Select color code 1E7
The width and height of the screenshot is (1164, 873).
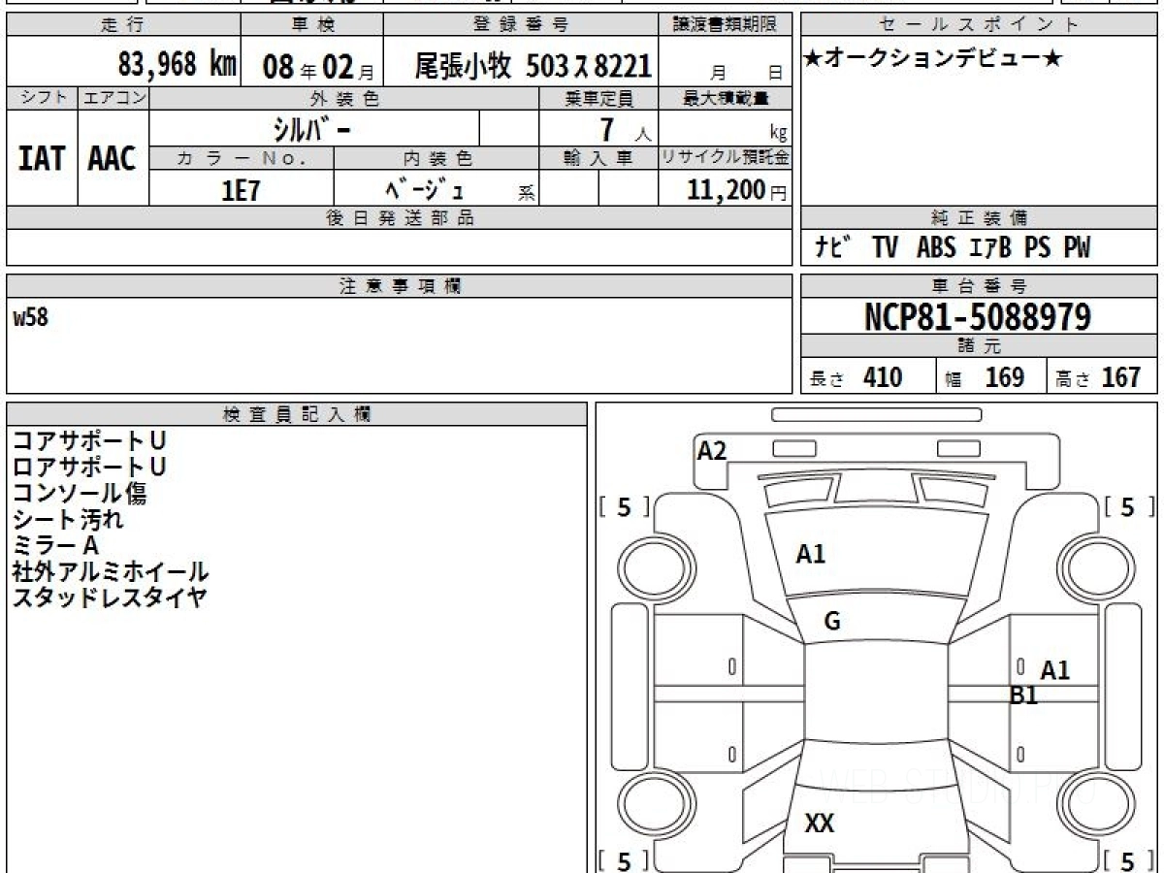[242, 189]
